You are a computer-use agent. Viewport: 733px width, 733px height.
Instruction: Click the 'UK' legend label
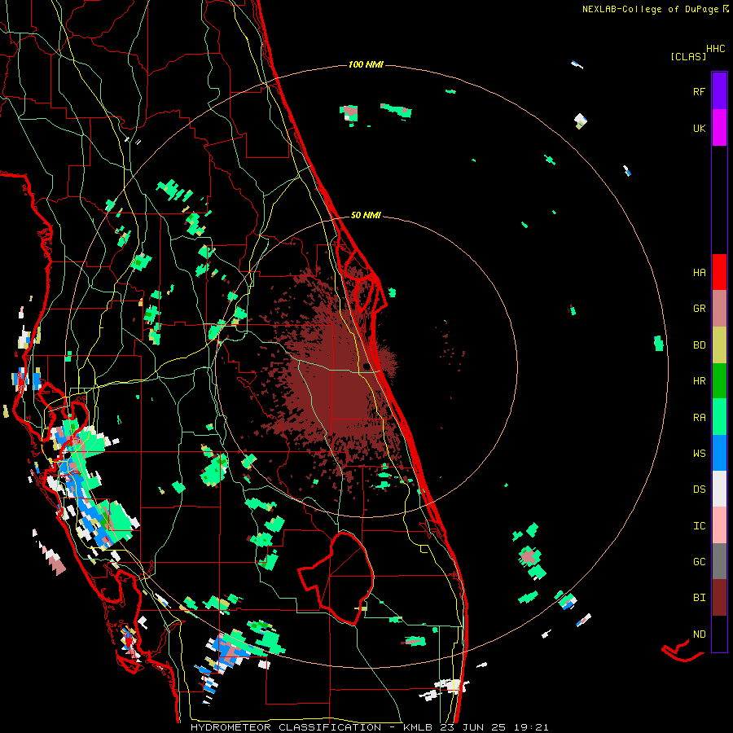[699, 128]
